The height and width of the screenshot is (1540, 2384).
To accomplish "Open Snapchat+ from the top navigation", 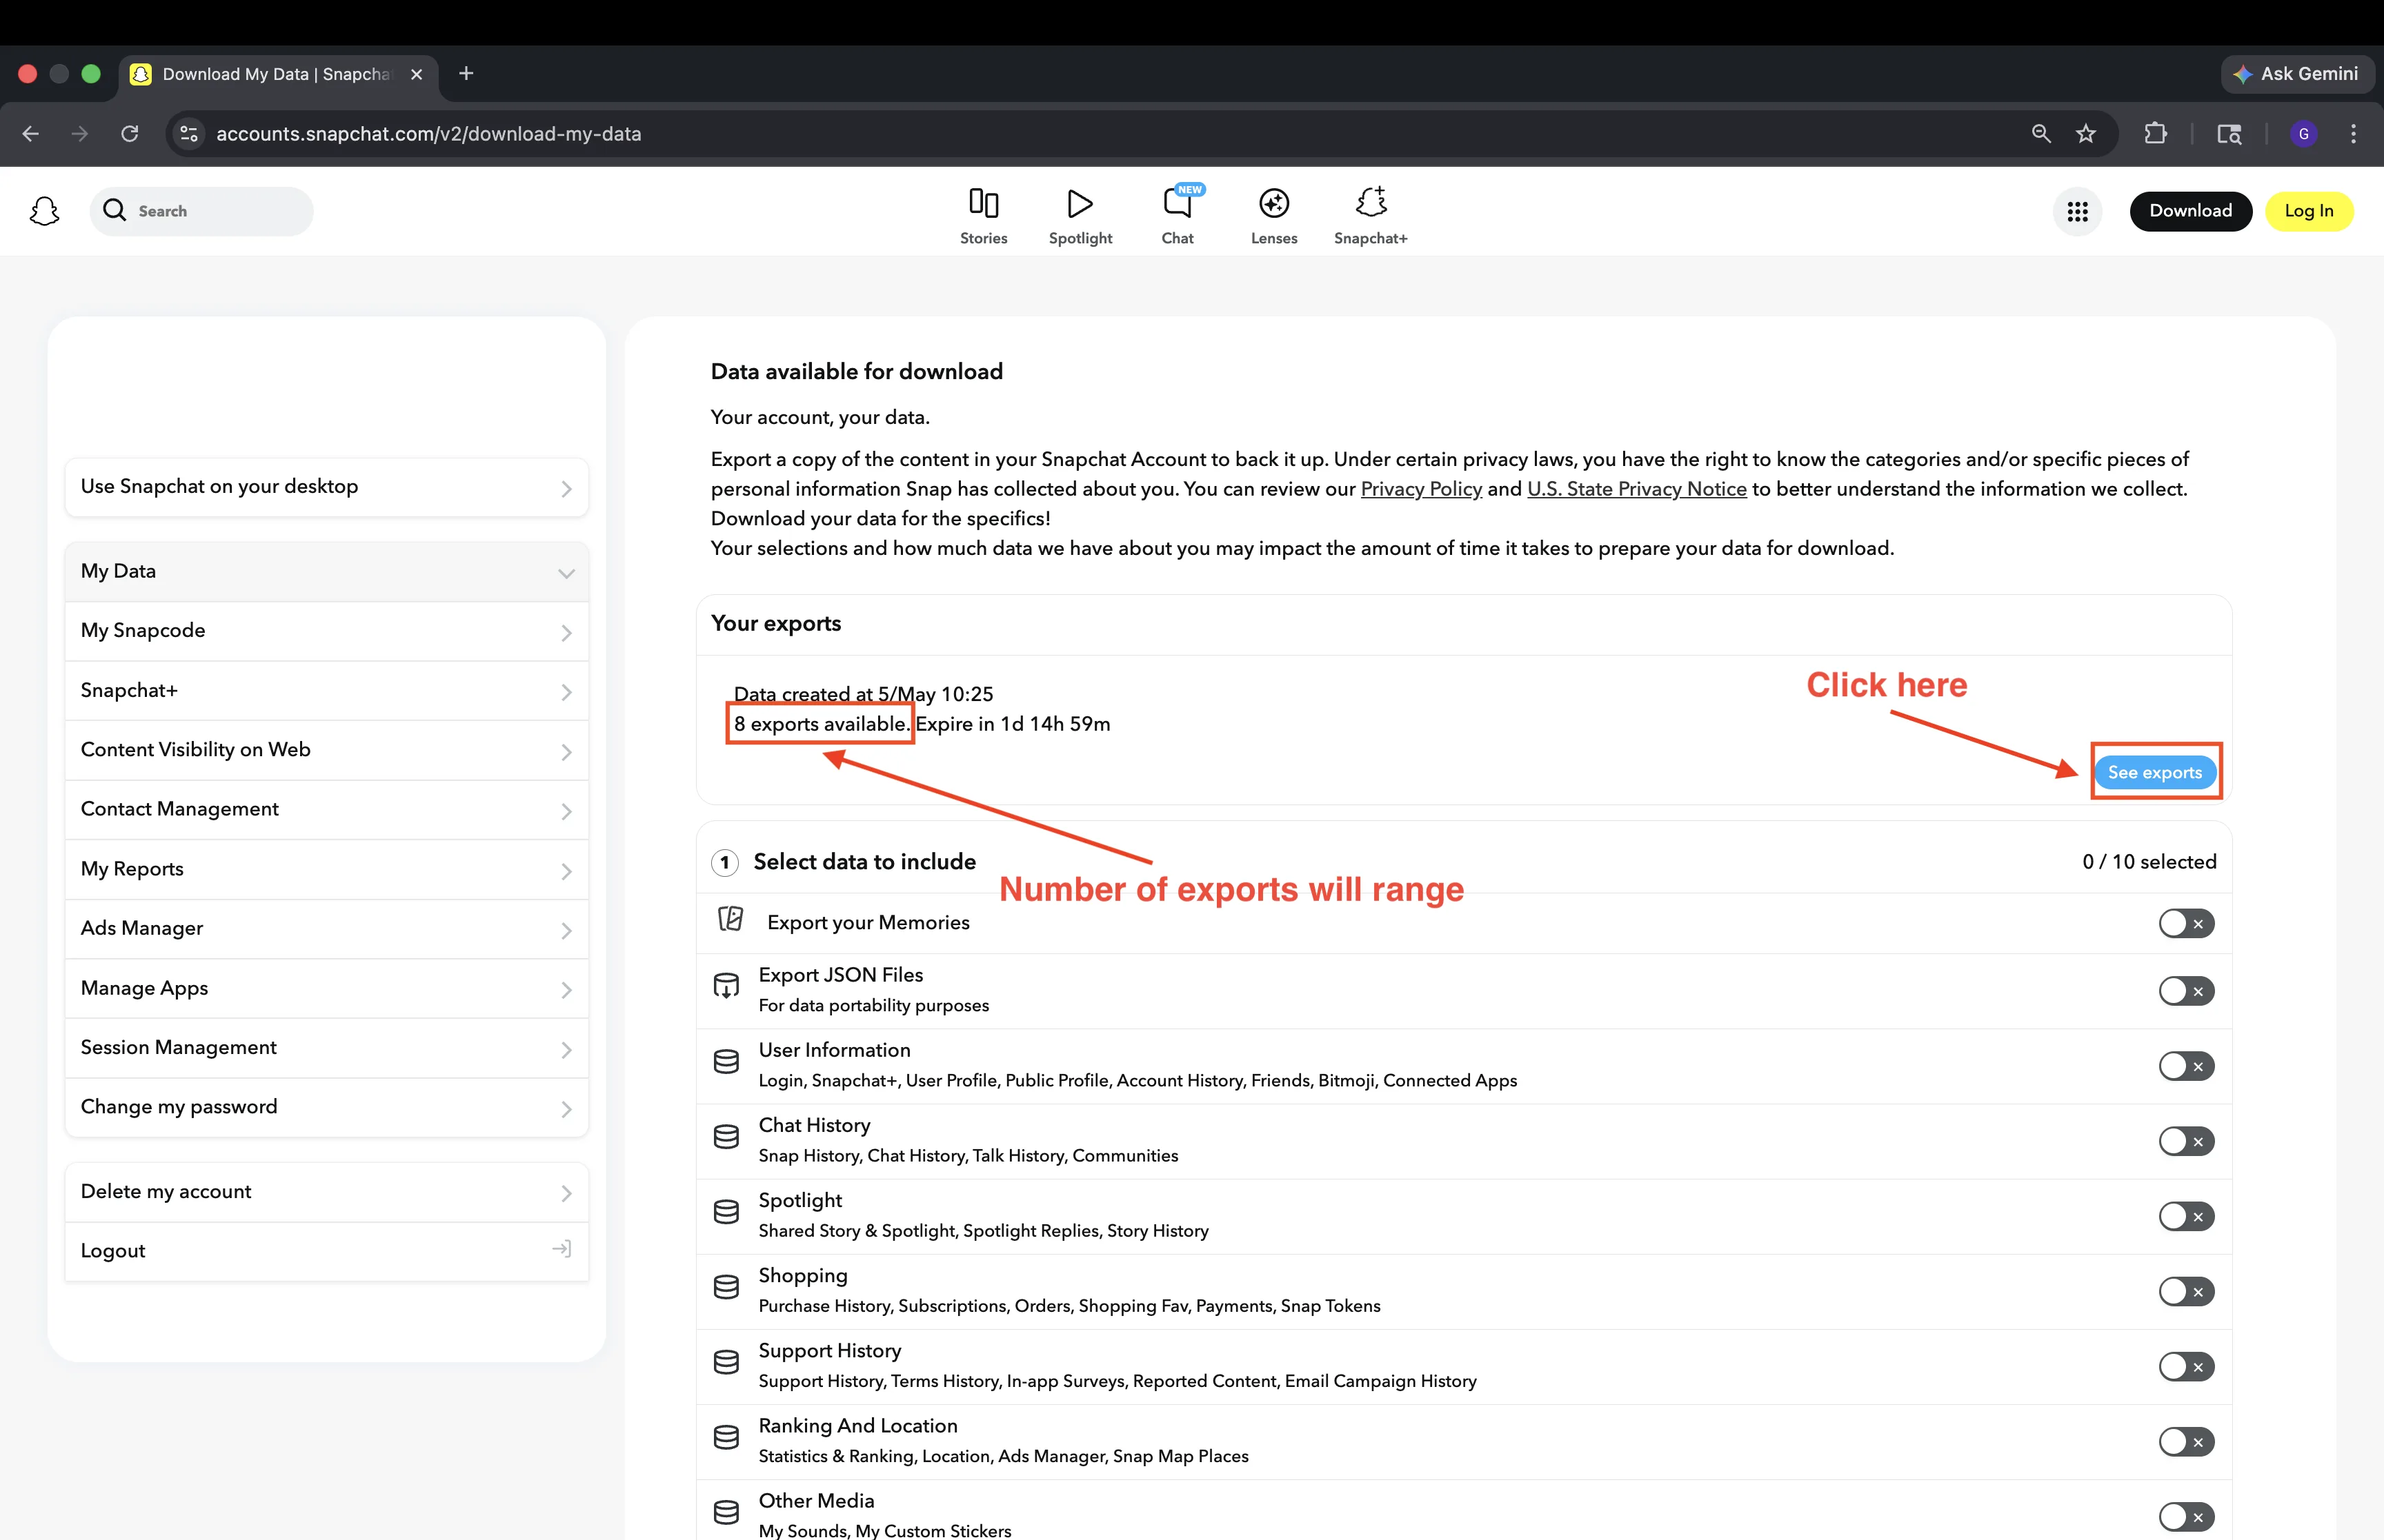I will tap(1371, 216).
